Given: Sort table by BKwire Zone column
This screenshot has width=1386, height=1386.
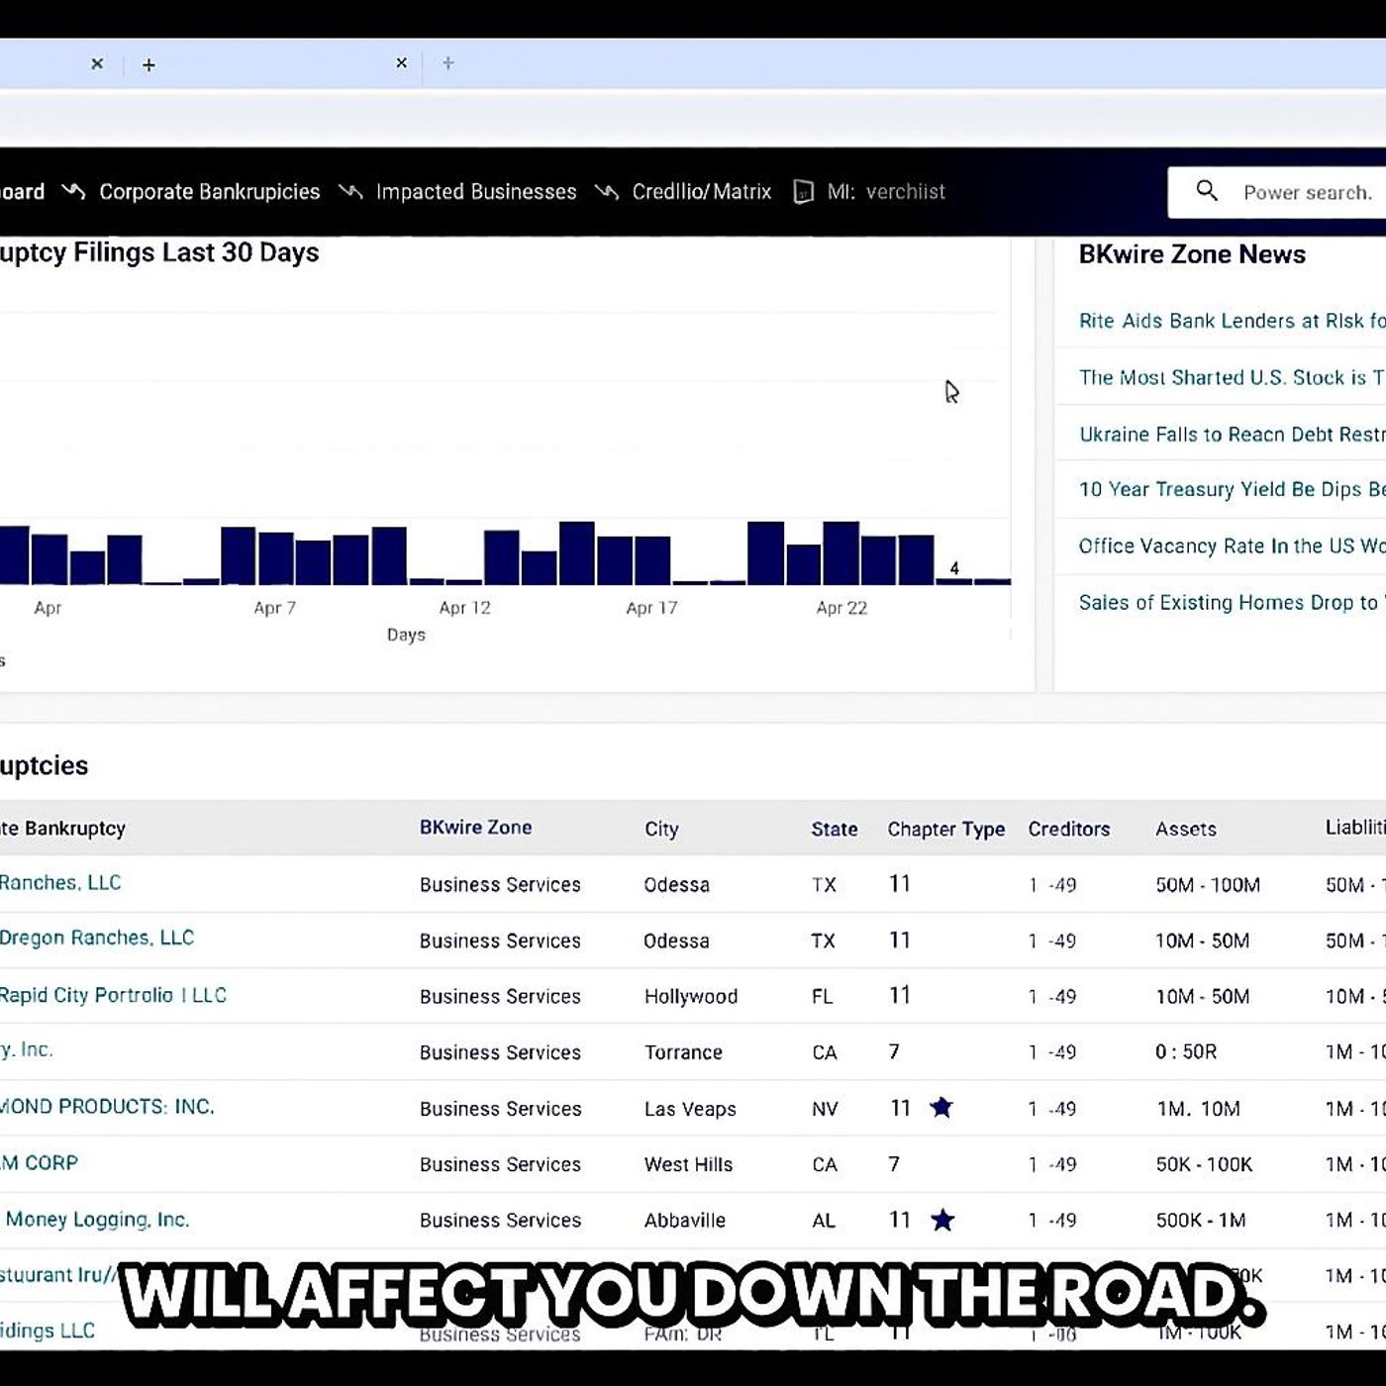Looking at the screenshot, I should pos(475,828).
